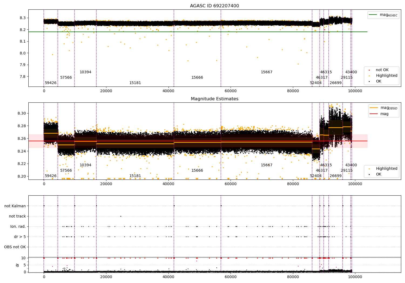Viewport: 405px width, 283px height.
Task: Click OBSID label 46315 in Magnitude Estimates plot
Action: [326, 165]
